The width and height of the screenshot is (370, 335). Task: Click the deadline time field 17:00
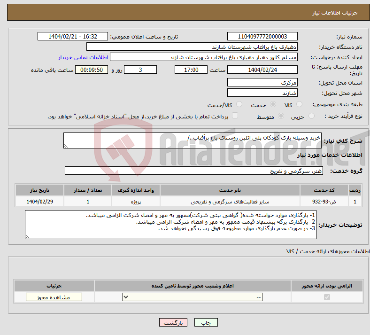pyautogui.click(x=191, y=70)
